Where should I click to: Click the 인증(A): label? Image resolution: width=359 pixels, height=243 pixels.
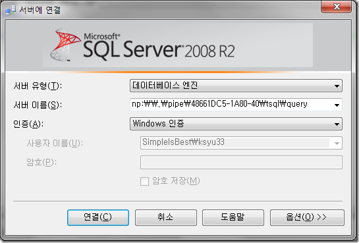click(x=28, y=124)
